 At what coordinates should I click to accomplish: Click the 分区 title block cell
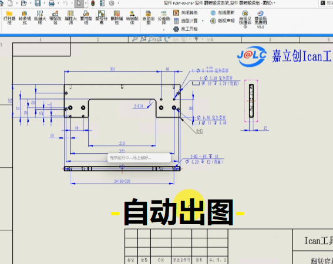point(161,260)
